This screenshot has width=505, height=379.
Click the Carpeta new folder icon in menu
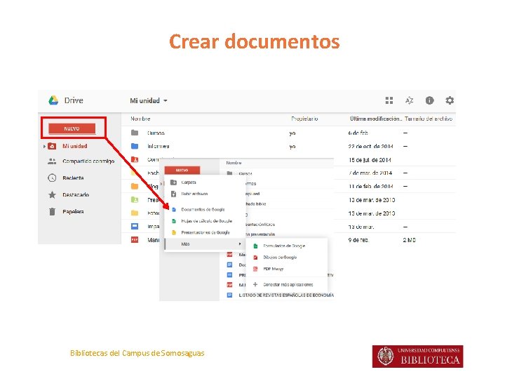[x=173, y=182]
